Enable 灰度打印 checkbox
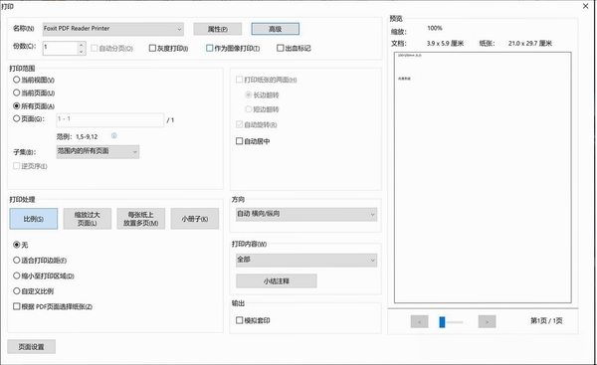The image size is (597, 365). point(152,48)
